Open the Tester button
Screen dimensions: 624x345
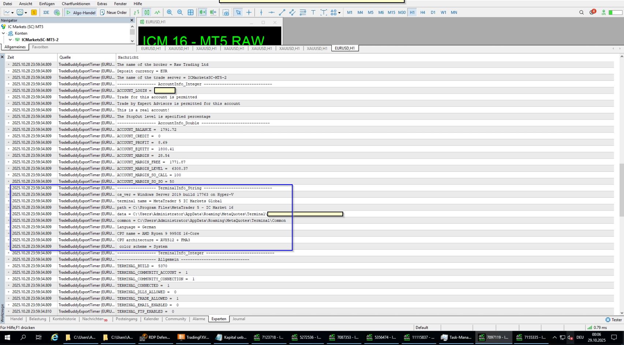point(614,320)
